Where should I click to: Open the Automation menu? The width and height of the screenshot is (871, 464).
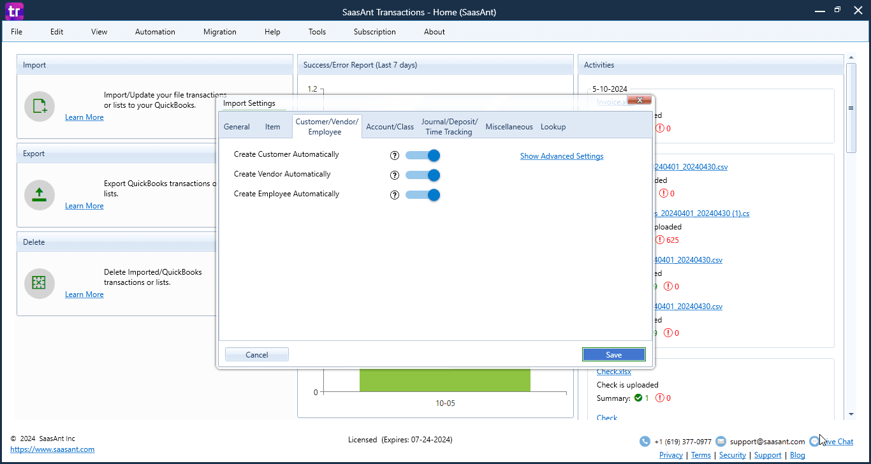(155, 32)
